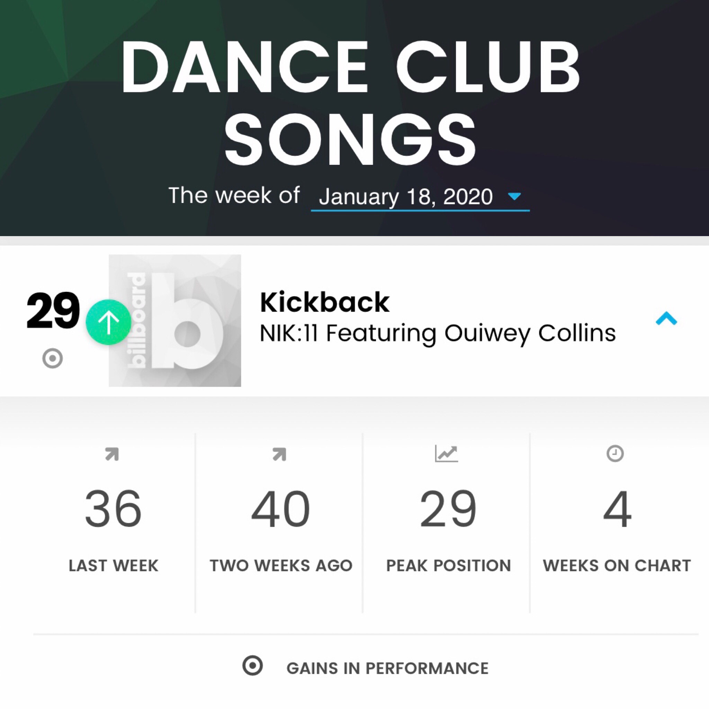Image resolution: width=709 pixels, height=709 pixels.
Task: Click the arrow icon above Two Weeks Ago
Action: (279, 454)
